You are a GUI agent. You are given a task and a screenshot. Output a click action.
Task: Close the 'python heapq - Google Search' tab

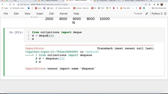click(147, 1)
